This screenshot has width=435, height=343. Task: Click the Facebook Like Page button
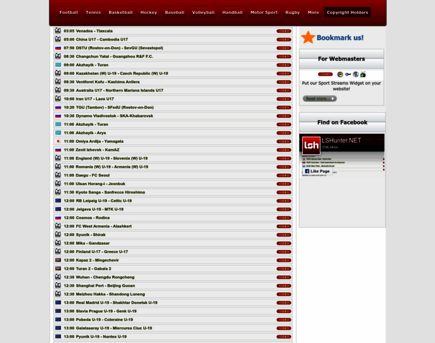[x=317, y=171]
